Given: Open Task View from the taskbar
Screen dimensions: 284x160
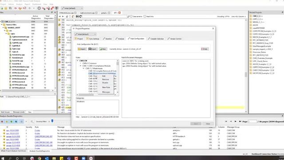Looking at the screenshot, I should click(24, 158).
